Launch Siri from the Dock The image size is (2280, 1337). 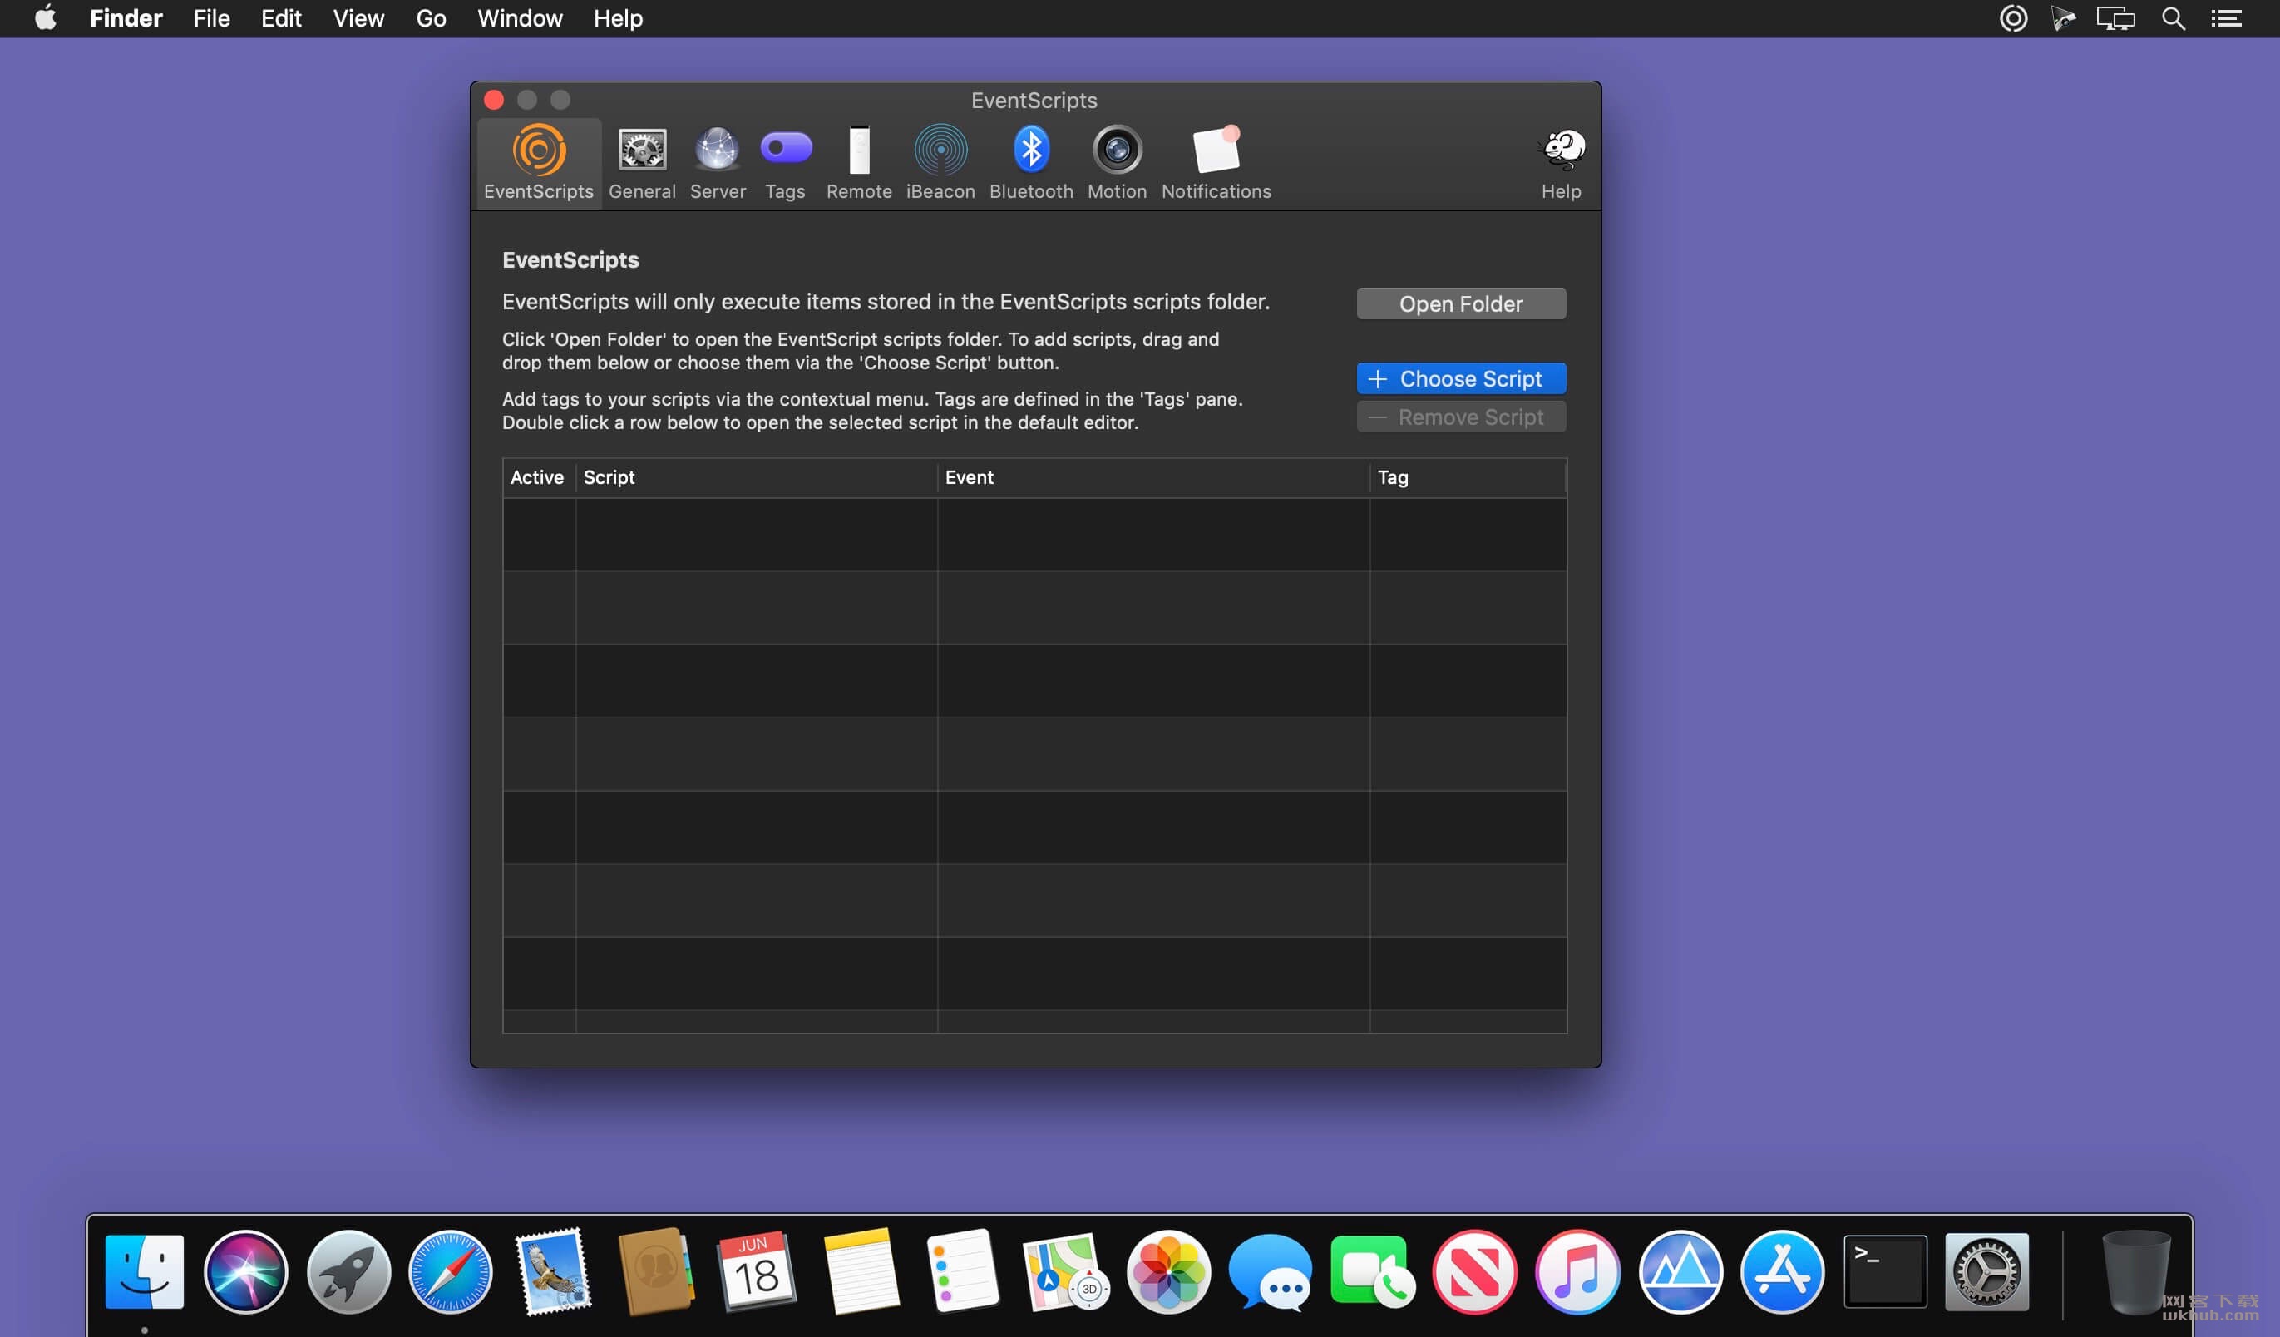246,1272
